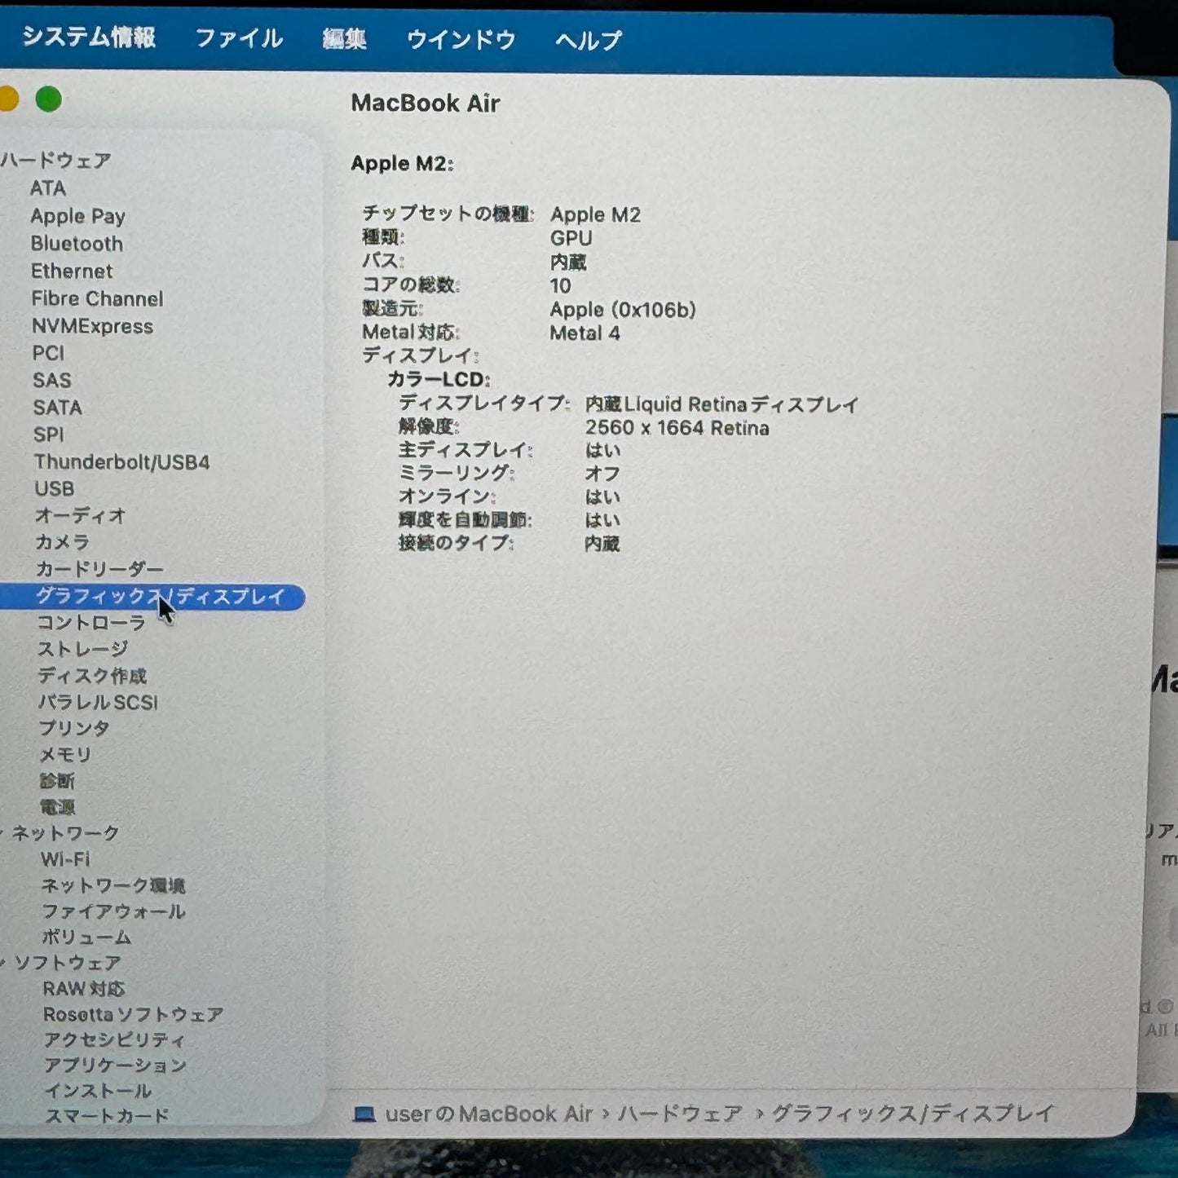Select カメラ in the sidebar
Viewport: 1178px width, 1178px height.
[62, 542]
